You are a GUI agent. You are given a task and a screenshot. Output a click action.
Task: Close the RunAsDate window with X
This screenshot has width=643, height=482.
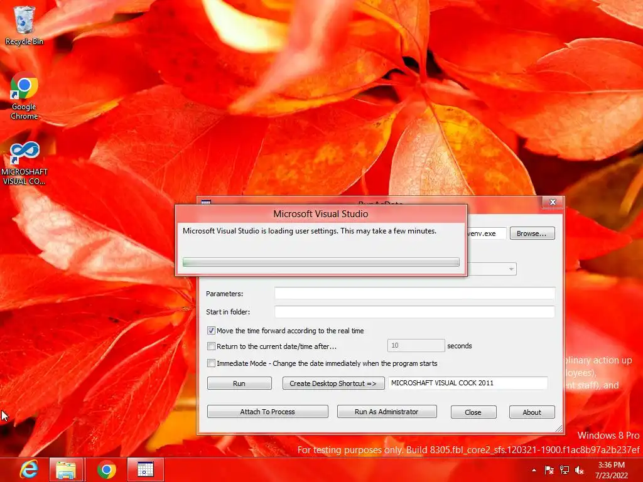point(553,202)
